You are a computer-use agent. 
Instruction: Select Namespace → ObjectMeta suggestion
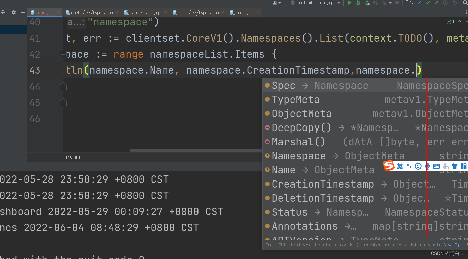pyautogui.click(x=365, y=156)
